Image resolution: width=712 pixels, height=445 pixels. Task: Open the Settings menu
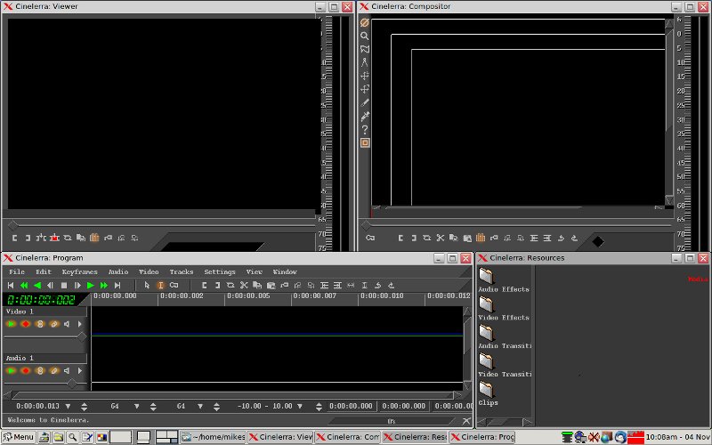click(220, 271)
